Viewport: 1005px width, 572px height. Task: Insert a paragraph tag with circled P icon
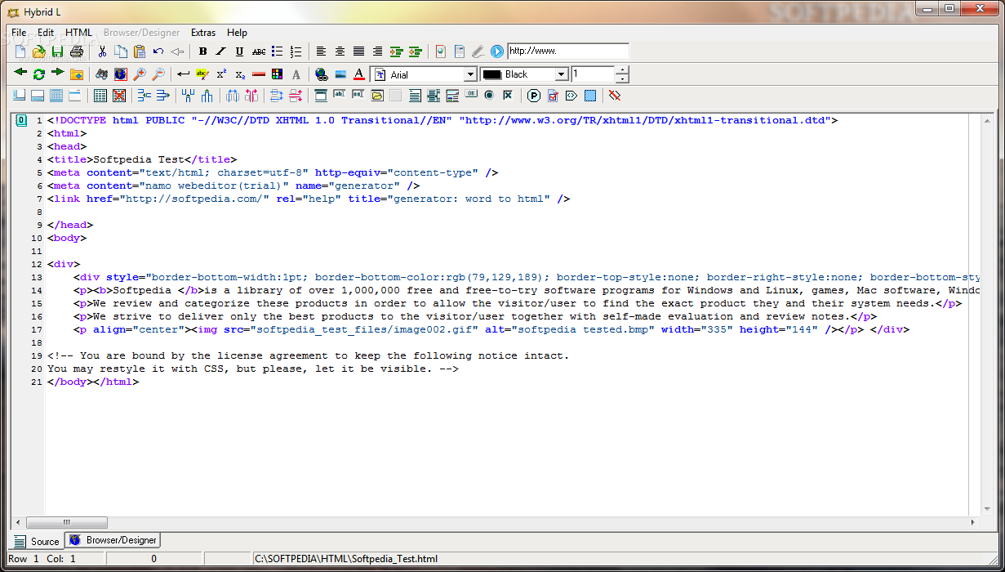[534, 96]
